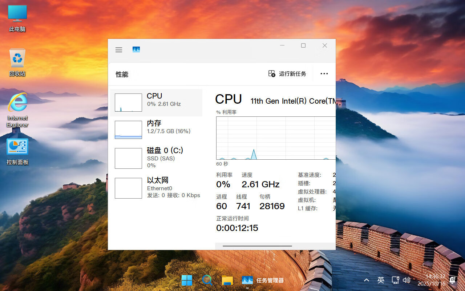
Task: Select the 性能 tab header
Action: 122,74
